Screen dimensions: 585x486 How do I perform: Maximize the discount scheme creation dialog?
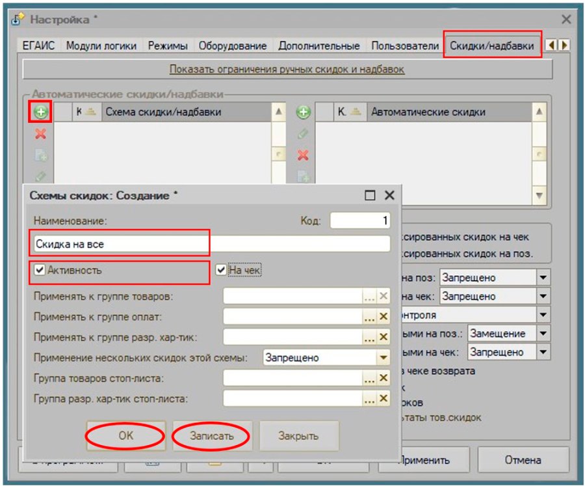pos(370,195)
